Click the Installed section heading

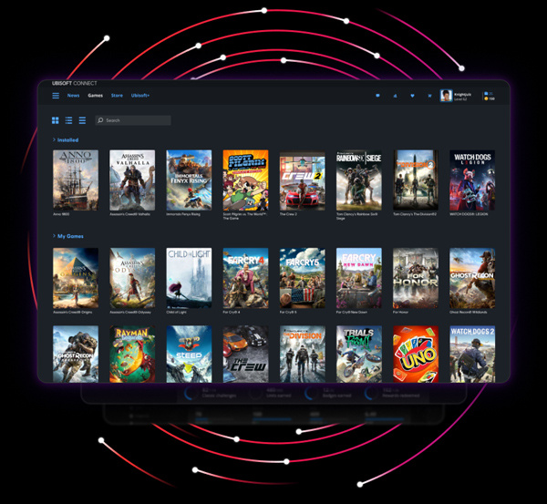68,139
